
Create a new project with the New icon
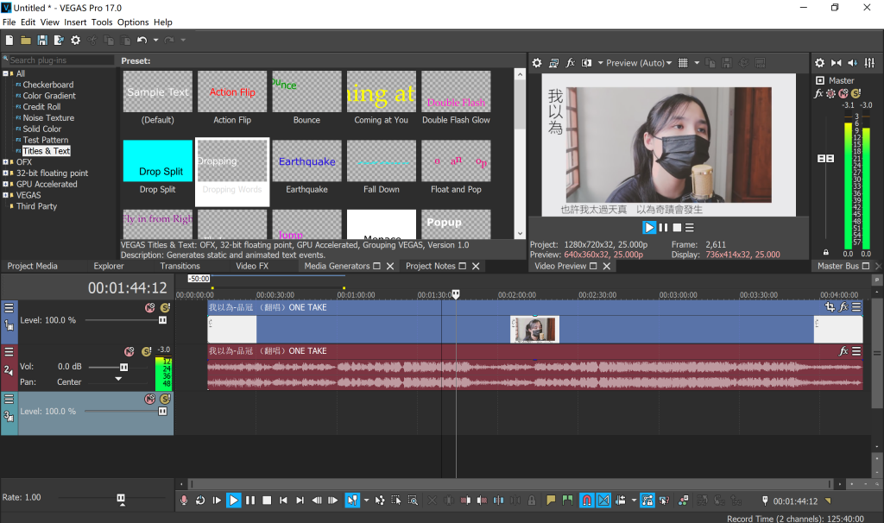9,40
